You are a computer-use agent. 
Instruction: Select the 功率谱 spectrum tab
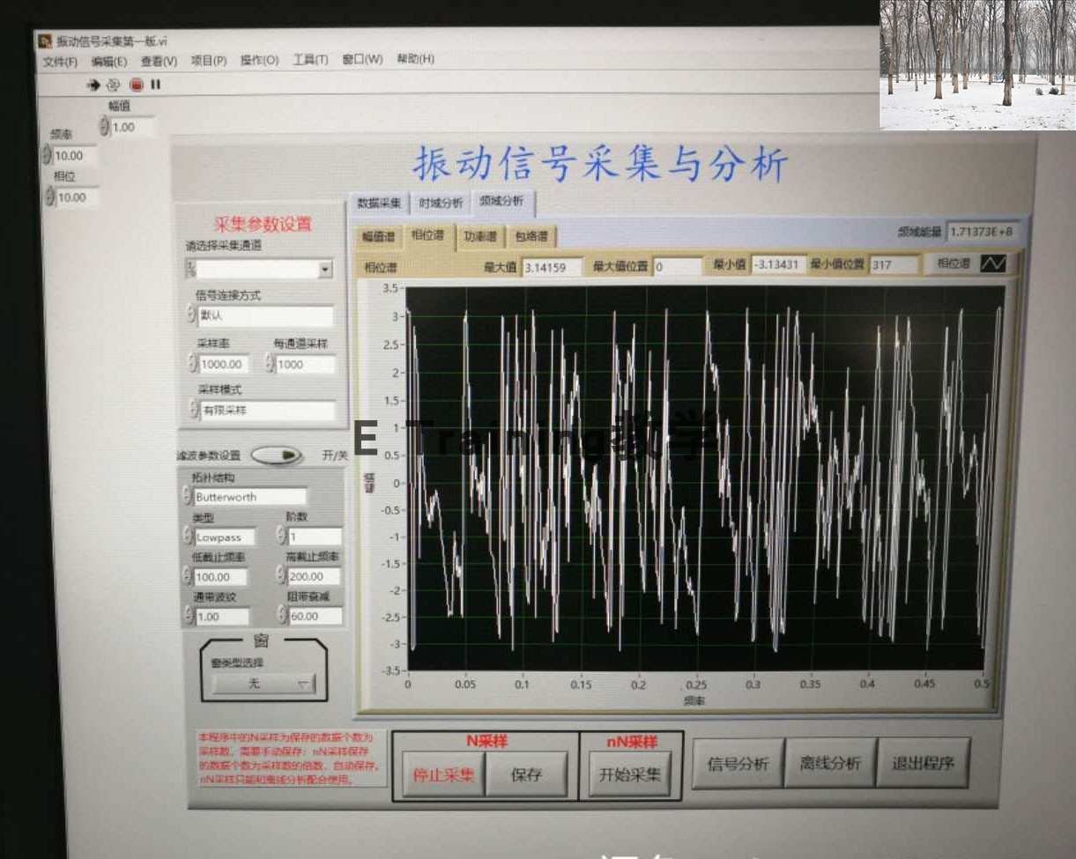coord(481,237)
